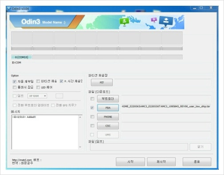
Task: Click the restart button at the bottom
Action: pos(161,162)
